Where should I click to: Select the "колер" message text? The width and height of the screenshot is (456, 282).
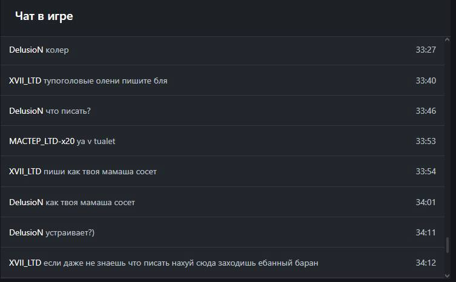point(58,50)
